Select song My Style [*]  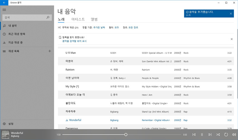tap(72, 86)
